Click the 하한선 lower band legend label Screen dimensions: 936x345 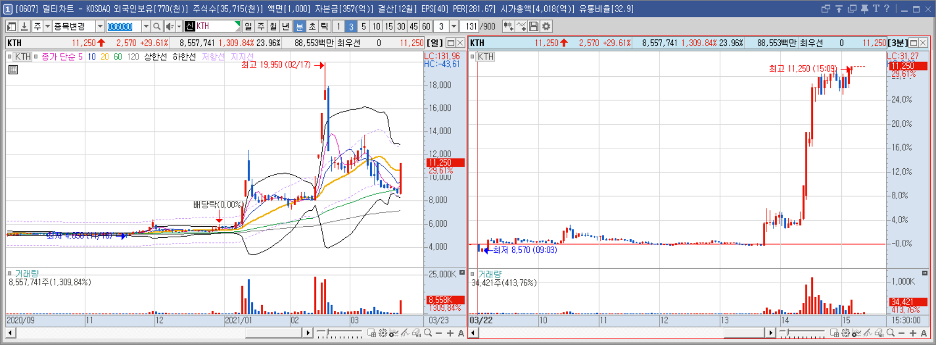click(184, 57)
